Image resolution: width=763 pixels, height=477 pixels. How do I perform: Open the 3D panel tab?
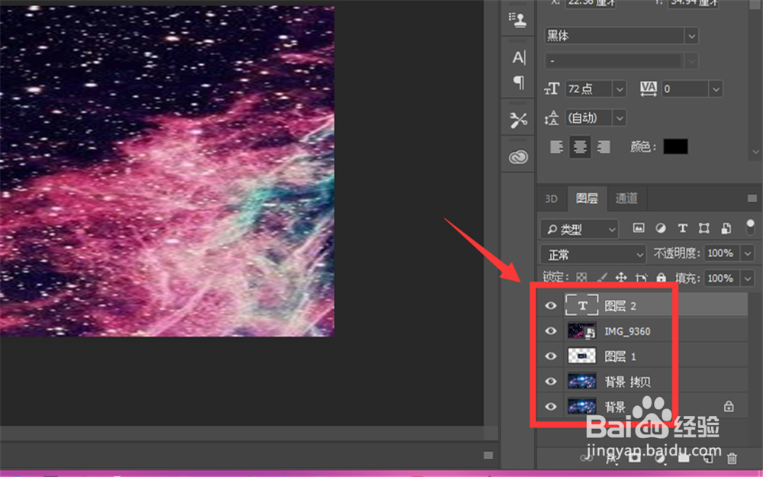[x=551, y=198]
